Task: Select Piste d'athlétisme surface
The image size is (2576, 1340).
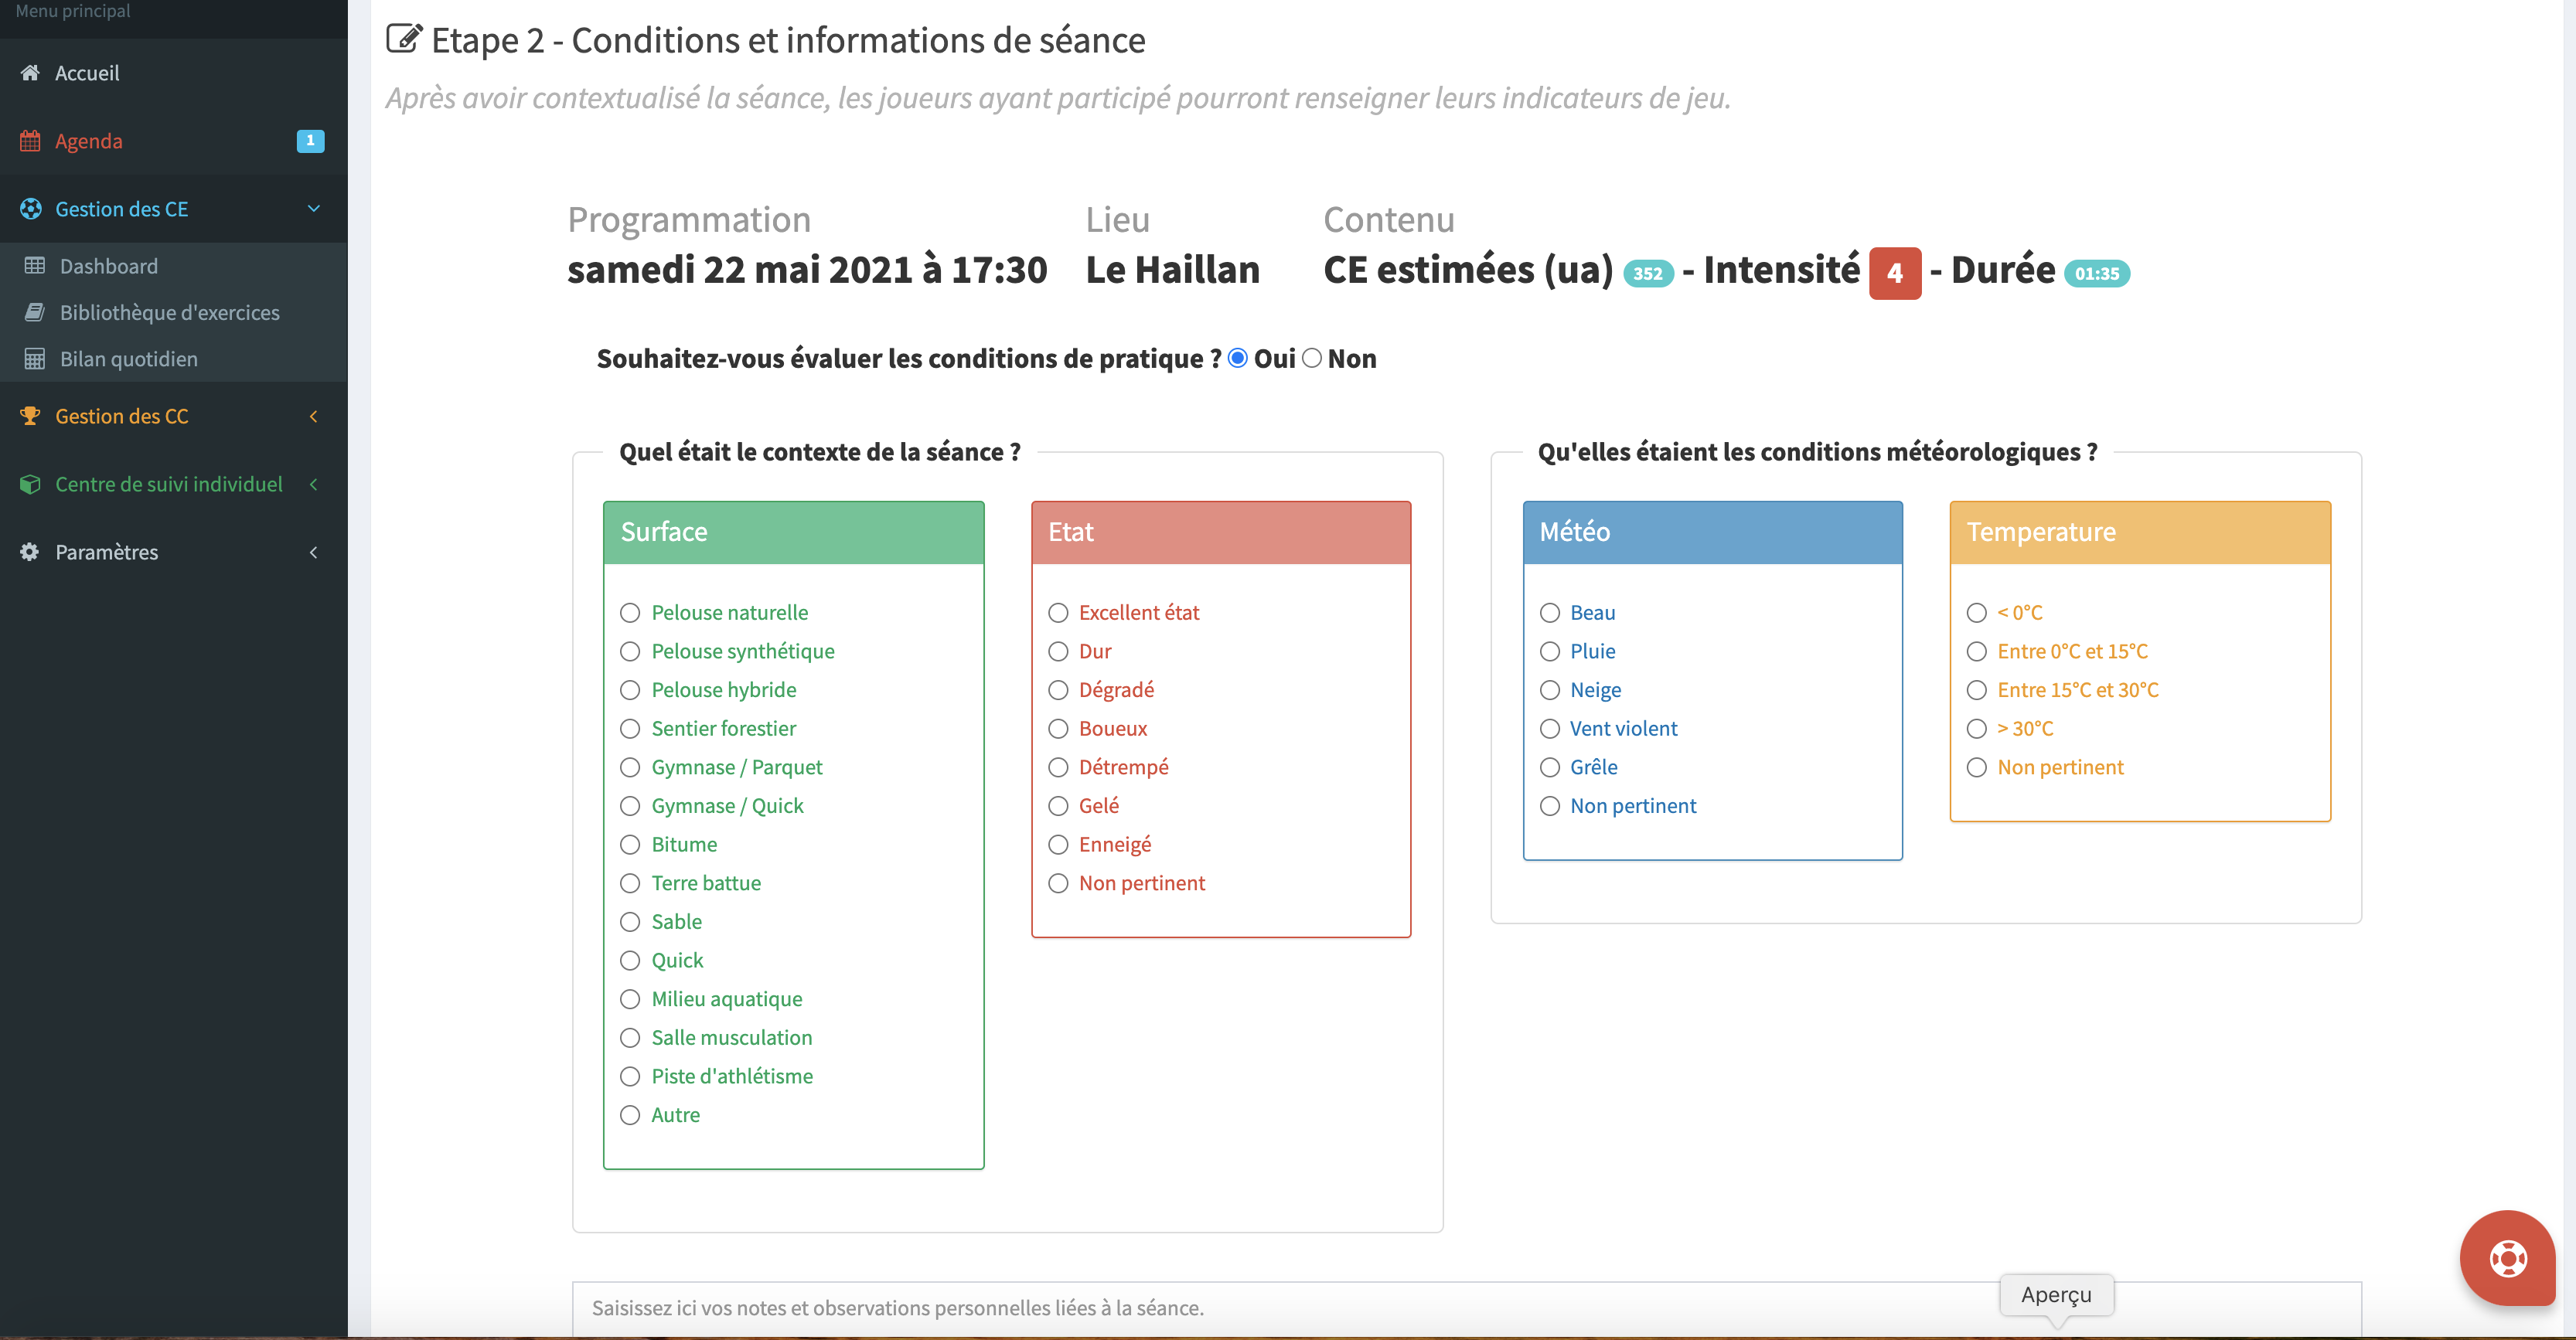Action: tap(630, 1076)
